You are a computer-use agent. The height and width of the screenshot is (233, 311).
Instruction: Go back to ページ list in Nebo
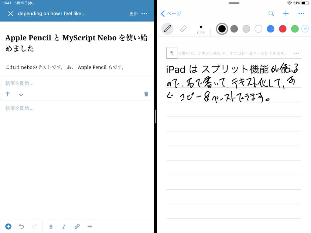(x=171, y=13)
